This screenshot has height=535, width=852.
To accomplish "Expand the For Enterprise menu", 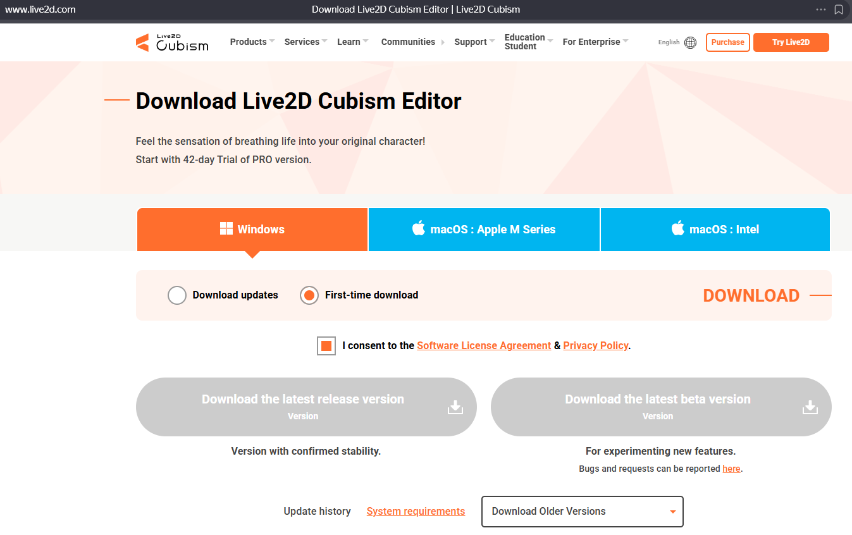I will pos(596,42).
